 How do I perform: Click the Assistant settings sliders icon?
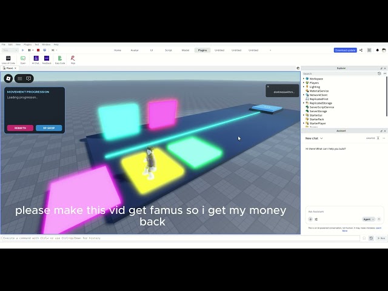pos(316,219)
